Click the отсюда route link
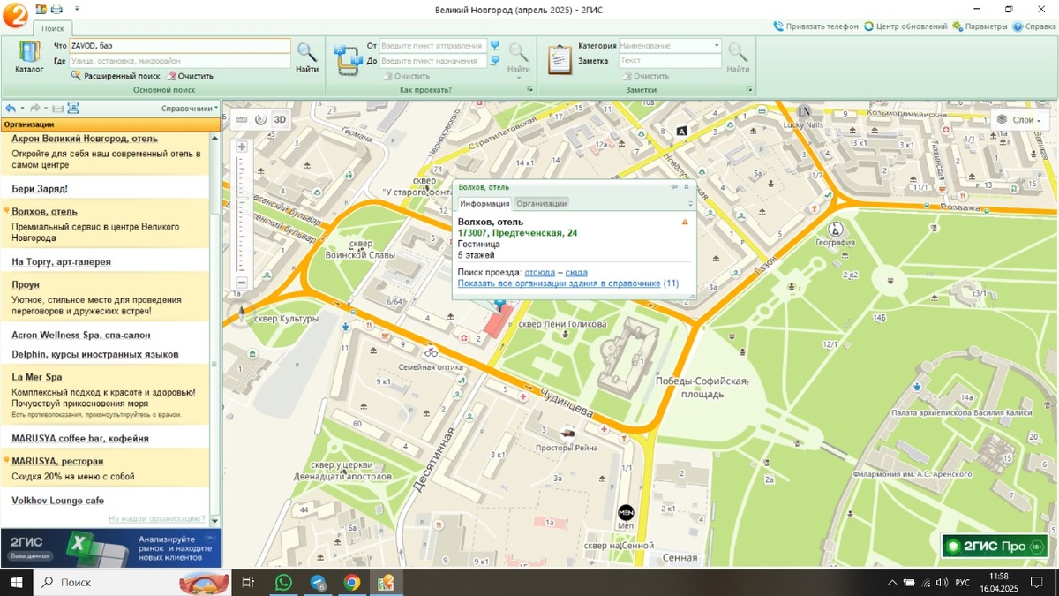Screen dimensions: 1059x596 click(x=540, y=273)
